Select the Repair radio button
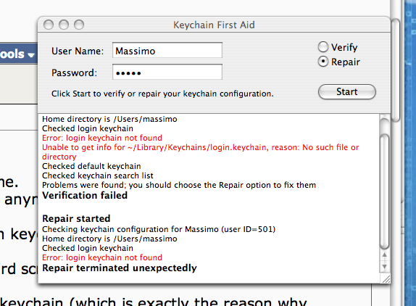Screen dimensions: 416x306 tap(323, 62)
